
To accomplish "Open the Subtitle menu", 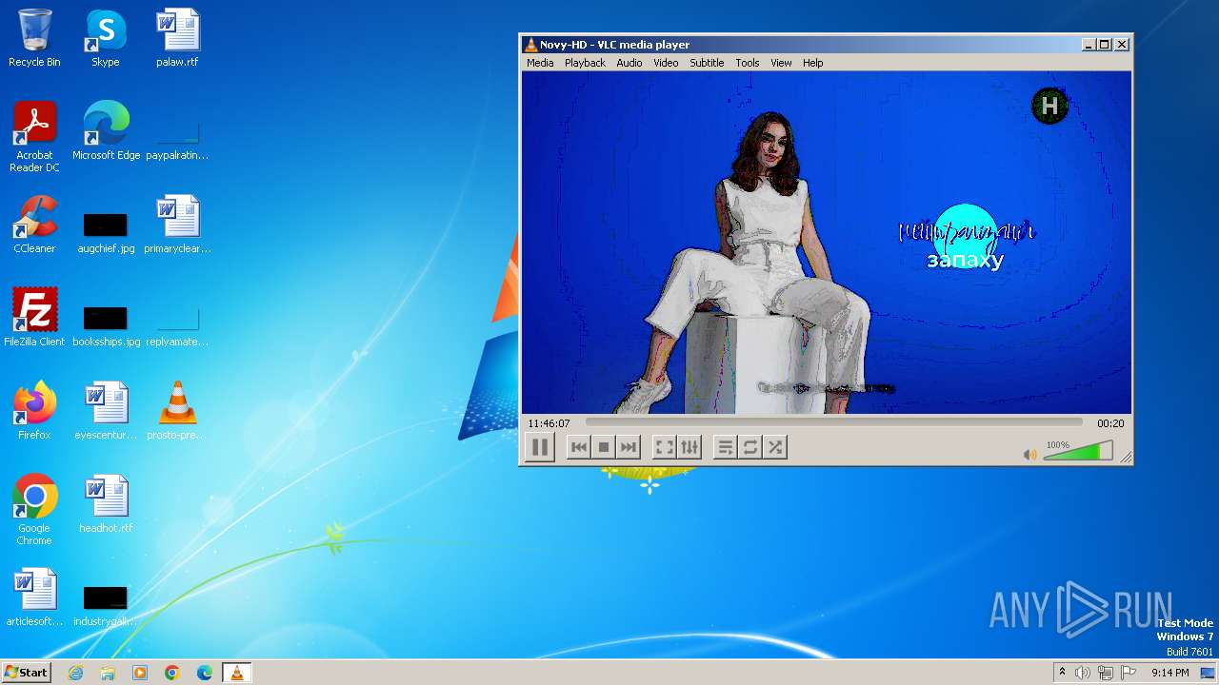I will [707, 63].
